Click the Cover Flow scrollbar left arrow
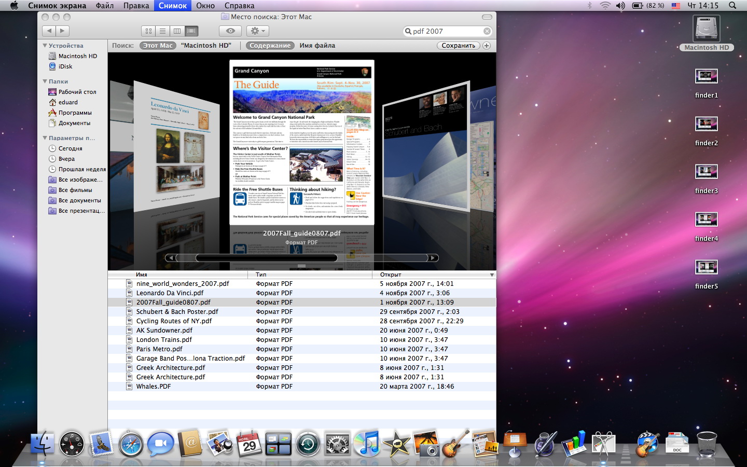 (x=171, y=258)
